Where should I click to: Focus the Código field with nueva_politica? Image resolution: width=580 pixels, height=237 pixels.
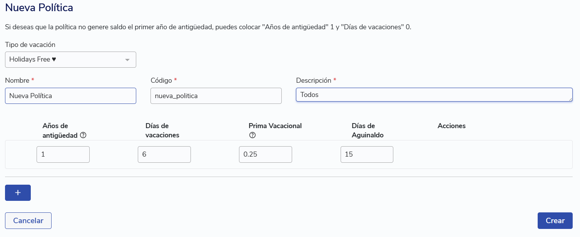(216, 96)
